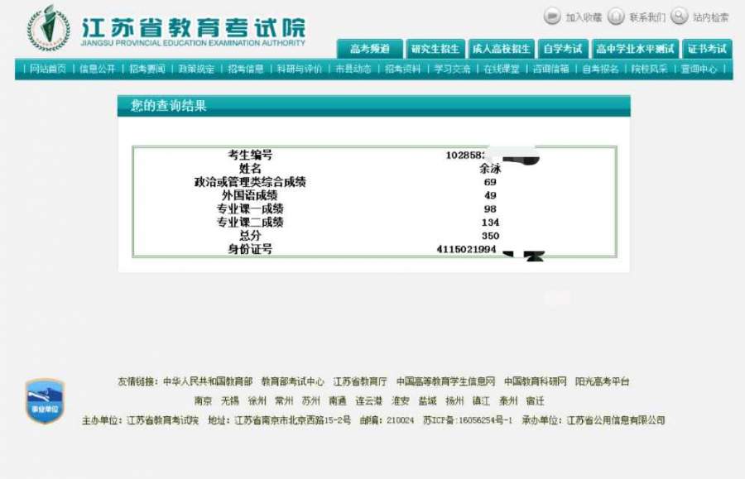
Task: Open 咨询信箱 in navigation bar
Action: point(551,69)
